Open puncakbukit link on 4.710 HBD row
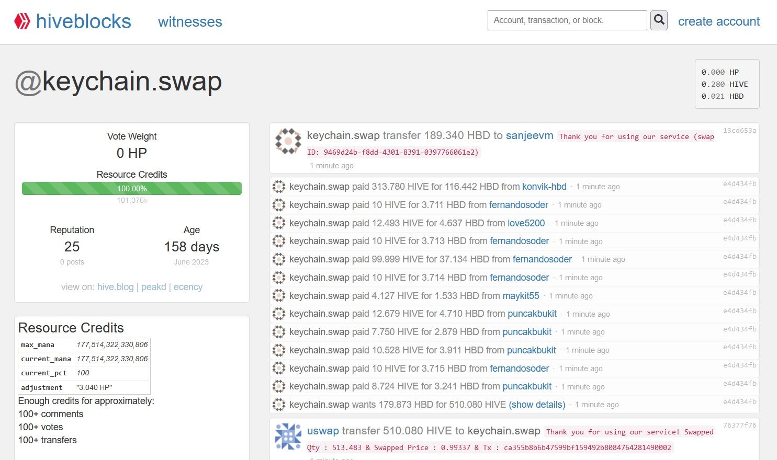 532,314
